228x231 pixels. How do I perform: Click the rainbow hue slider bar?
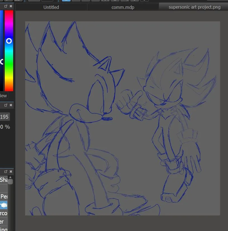(x=9, y=51)
